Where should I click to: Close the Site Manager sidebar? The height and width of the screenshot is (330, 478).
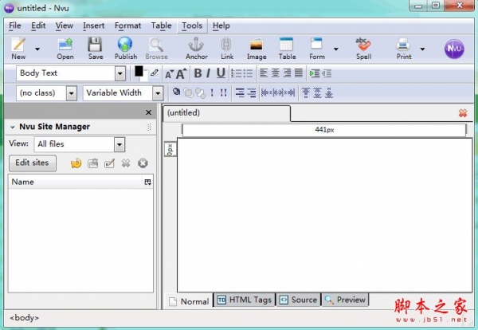pos(148,112)
